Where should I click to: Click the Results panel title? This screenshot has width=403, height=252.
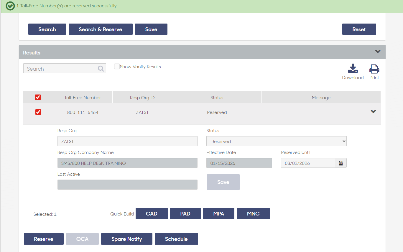(32, 52)
